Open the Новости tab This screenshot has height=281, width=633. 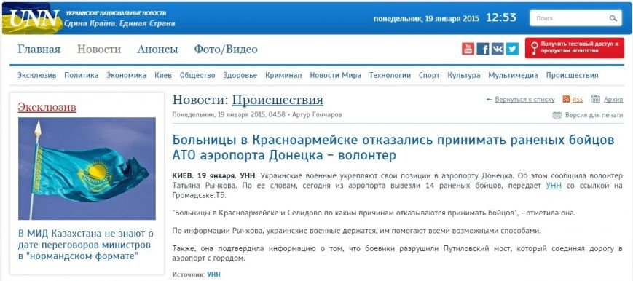click(x=99, y=50)
